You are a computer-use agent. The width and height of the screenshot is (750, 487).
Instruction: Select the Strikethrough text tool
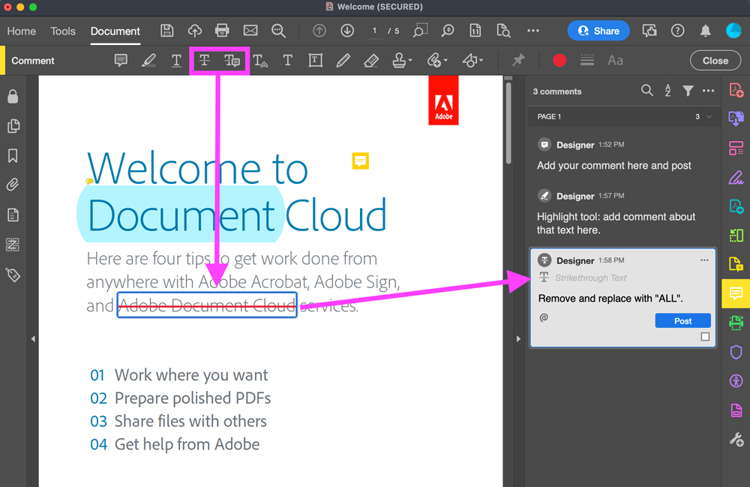[x=204, y=60]
